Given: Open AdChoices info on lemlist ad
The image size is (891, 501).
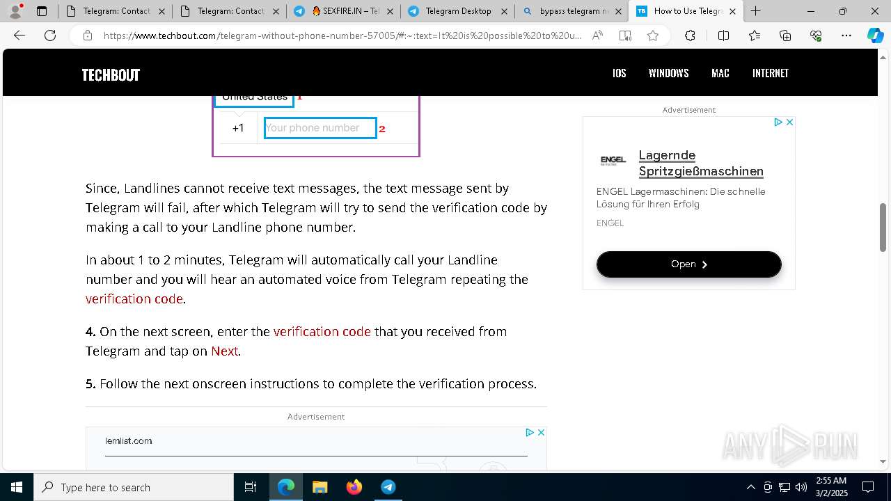Looking at the screenshot, I should pyautogui.click(x=530, y=432).
